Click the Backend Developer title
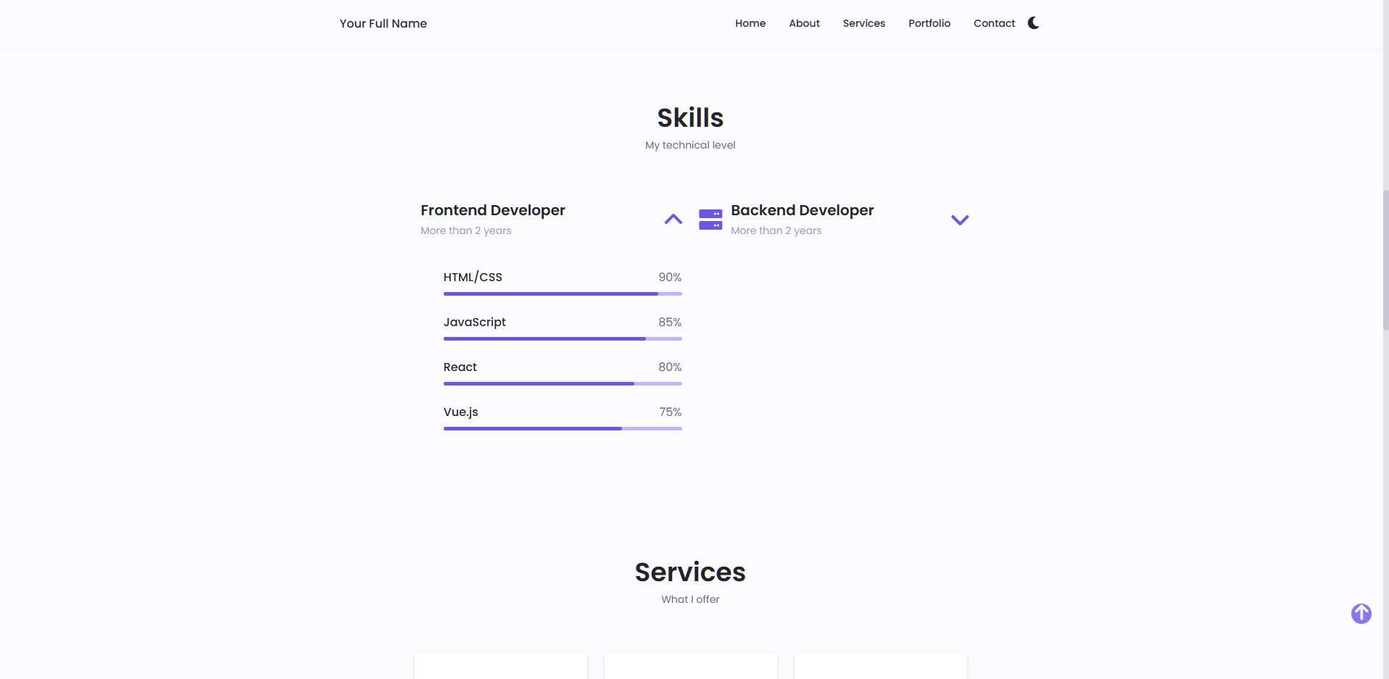The height and width of the screenshot is (679, 1389). (x=803, y=210)
